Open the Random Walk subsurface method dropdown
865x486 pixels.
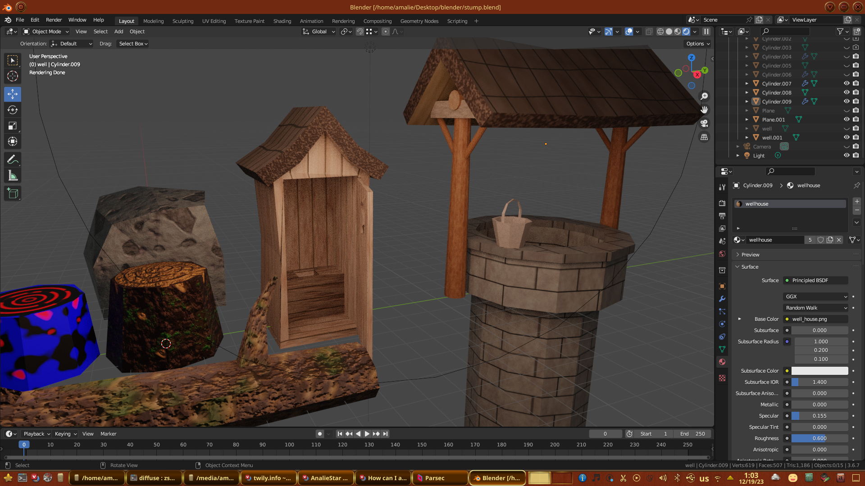[x=816, y=308]
